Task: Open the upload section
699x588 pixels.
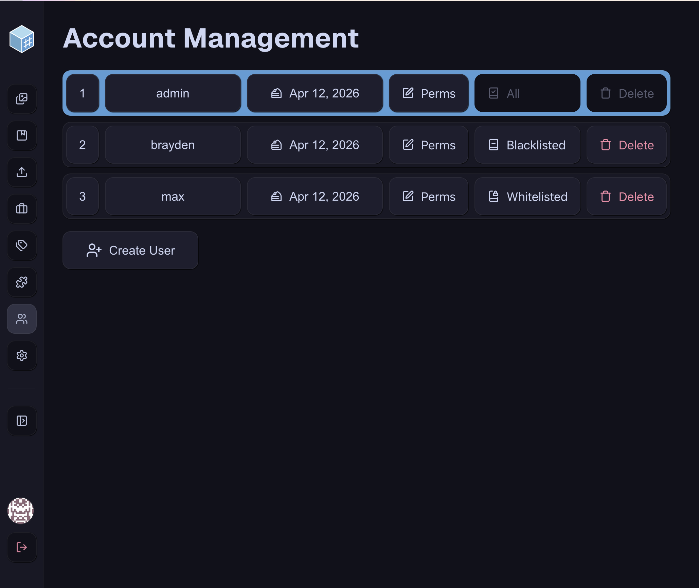Action: pyautogui.click(x=22, y=172)
